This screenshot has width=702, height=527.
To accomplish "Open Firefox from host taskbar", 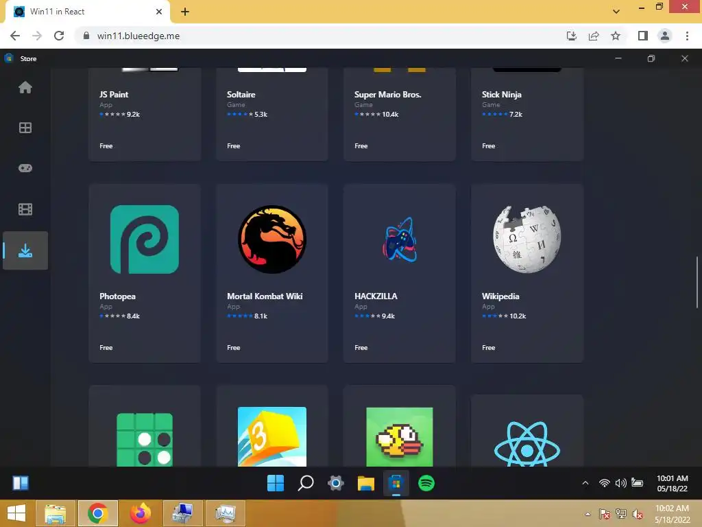I will pos(141,513).
